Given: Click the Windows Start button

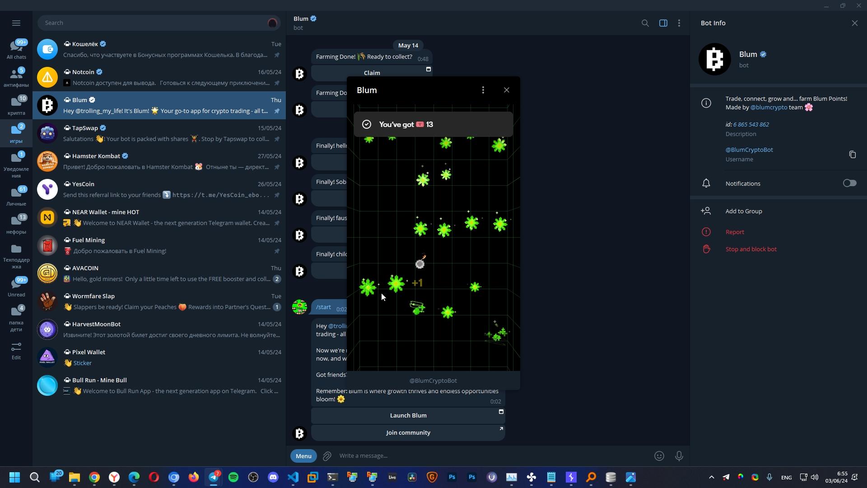Looking at the screenshot, I should (x=14, y=477).
